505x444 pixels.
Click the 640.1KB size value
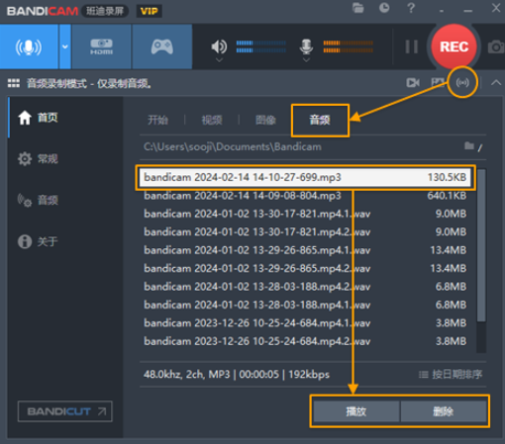[447, 196]
